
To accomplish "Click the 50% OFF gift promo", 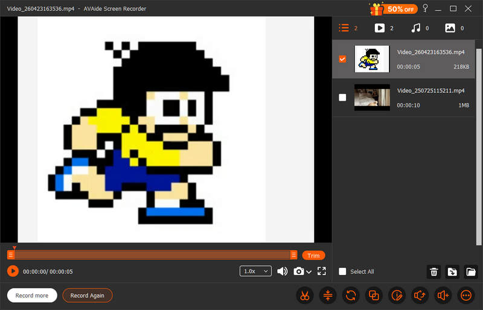I will coord(394,8).
